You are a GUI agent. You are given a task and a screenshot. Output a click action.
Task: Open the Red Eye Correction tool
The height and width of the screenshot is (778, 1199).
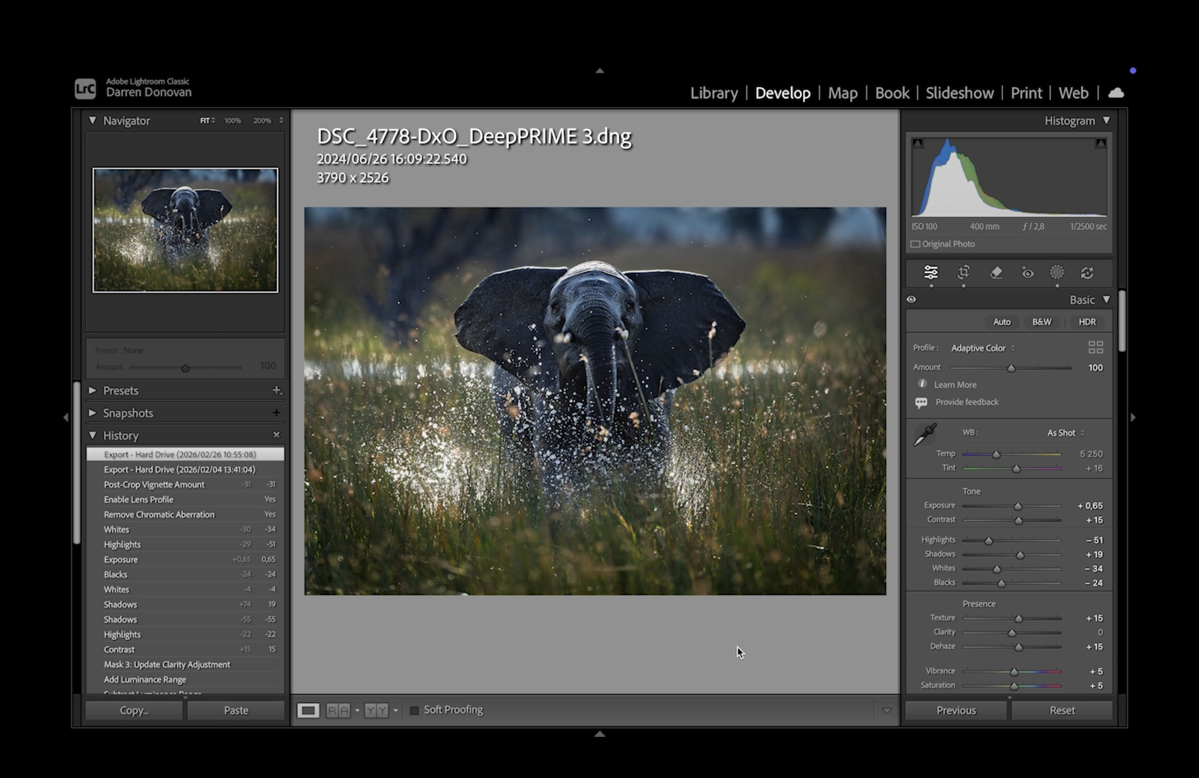point(1027,273)
